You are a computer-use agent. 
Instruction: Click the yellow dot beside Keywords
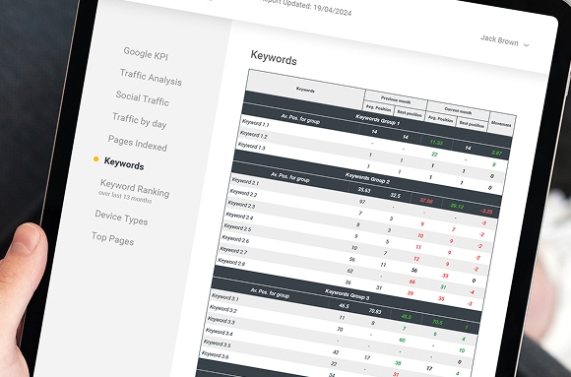[96, 158]
